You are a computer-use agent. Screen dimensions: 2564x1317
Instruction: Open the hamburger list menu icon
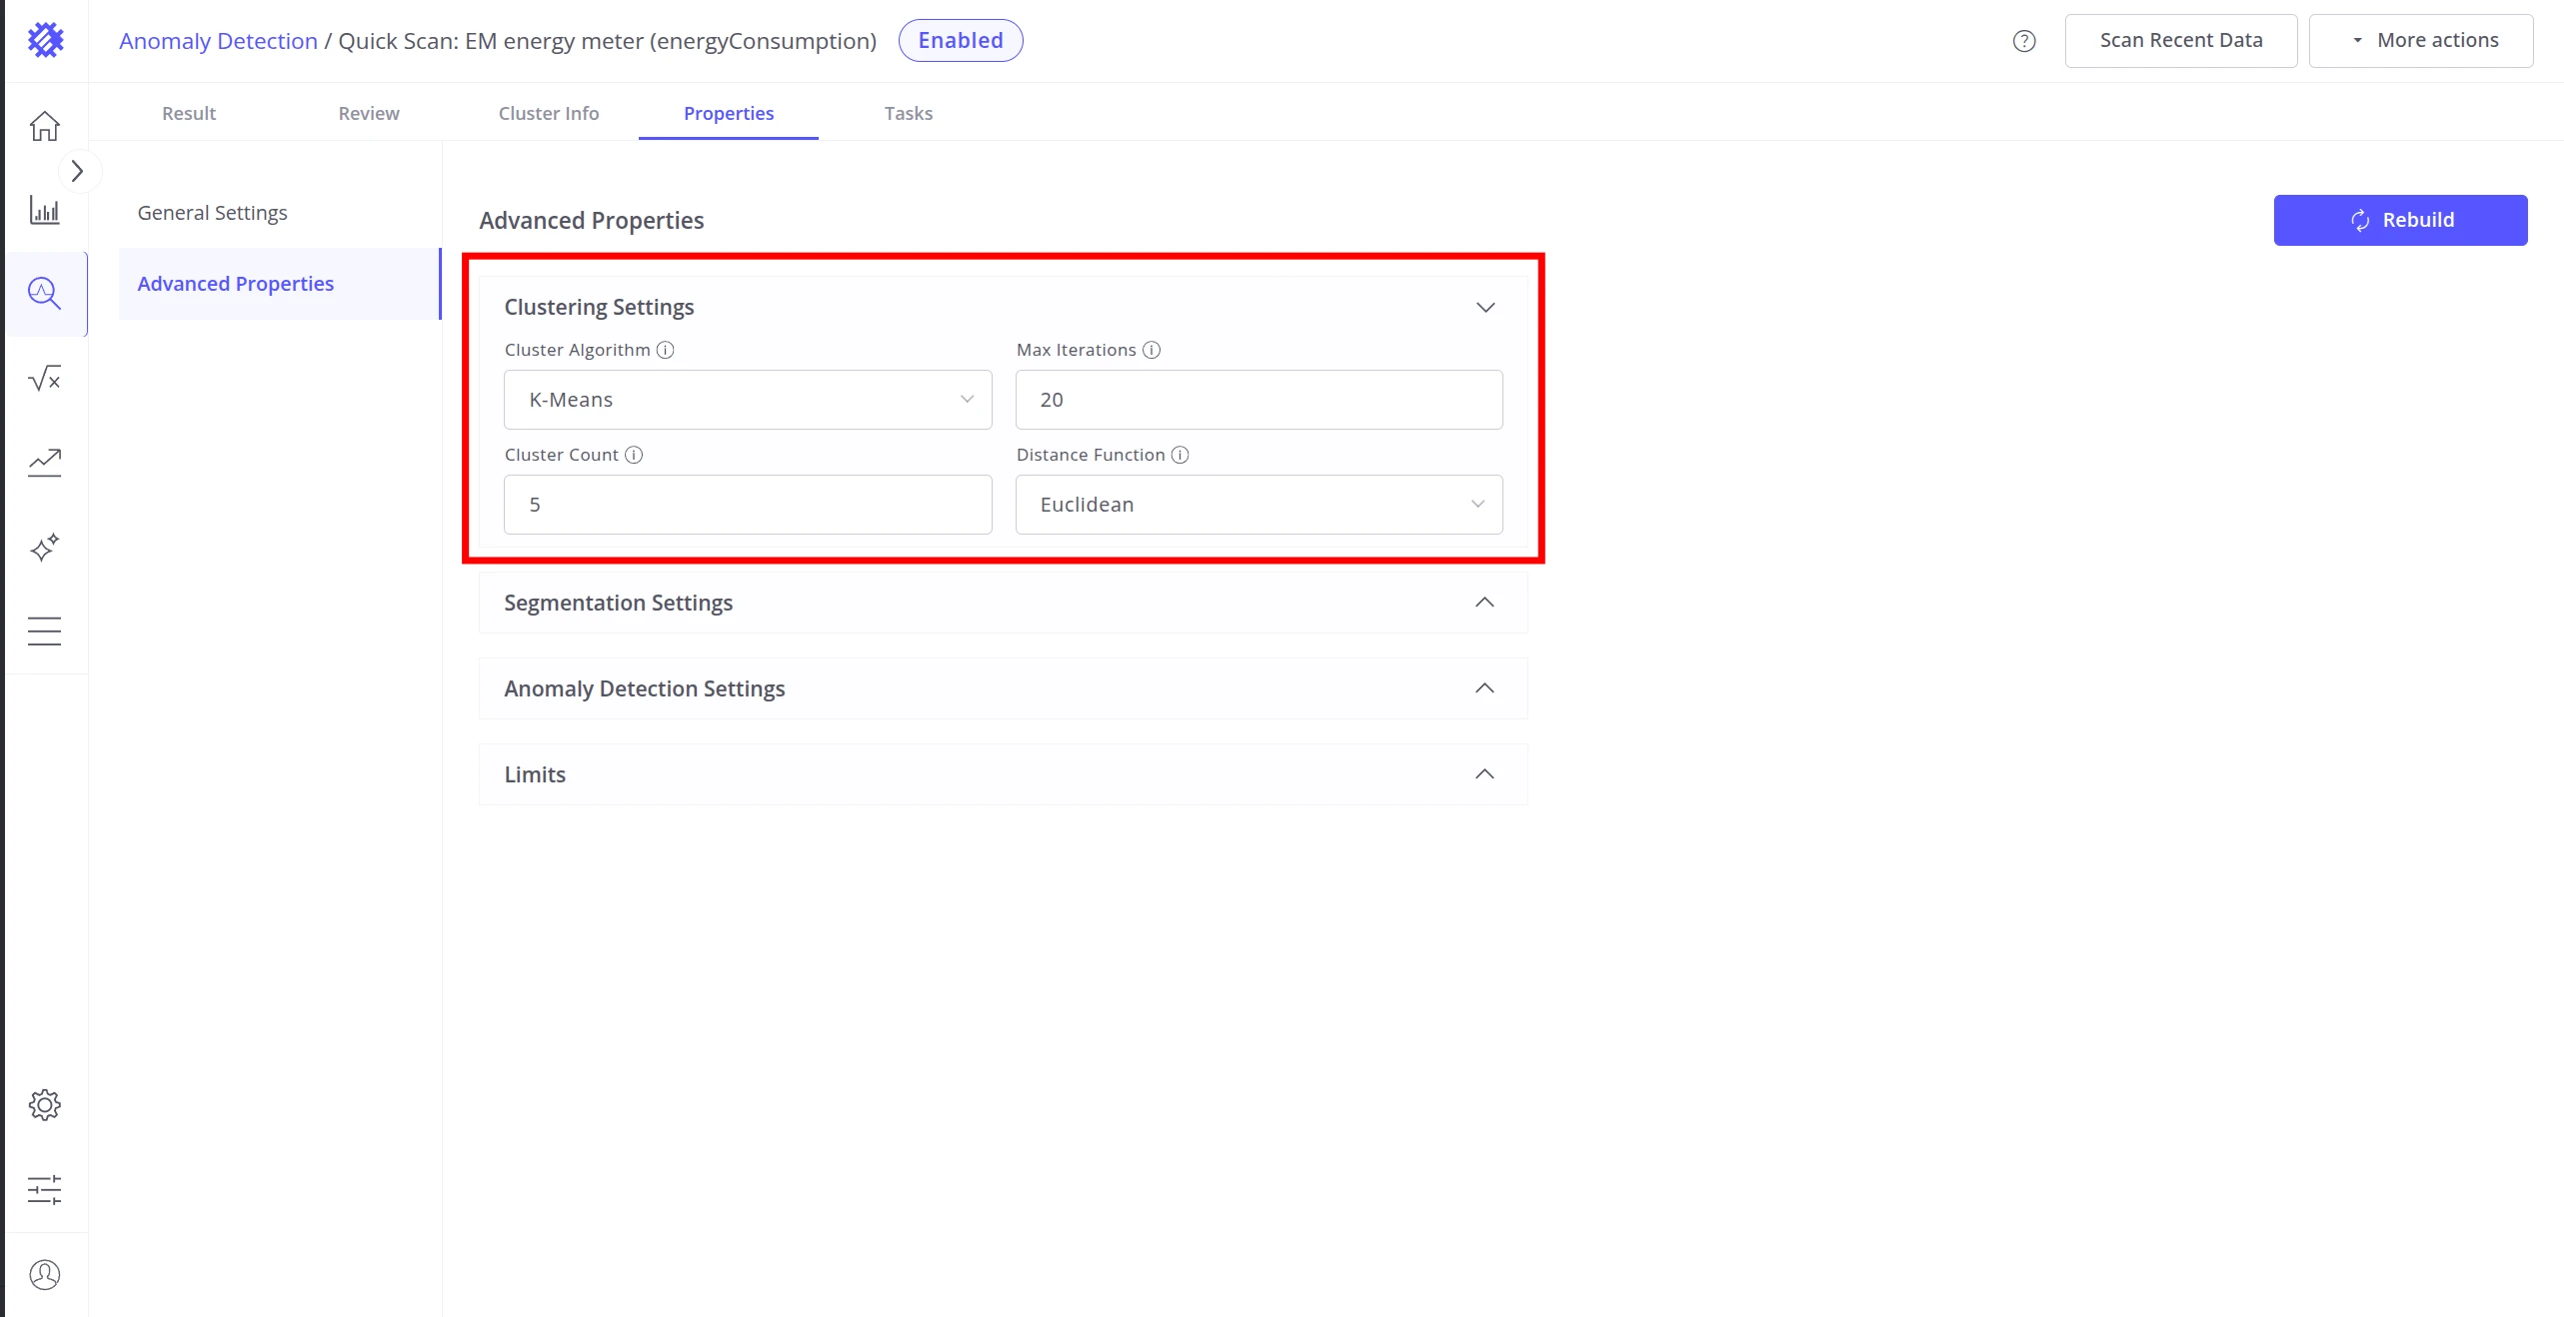[44, 632]
